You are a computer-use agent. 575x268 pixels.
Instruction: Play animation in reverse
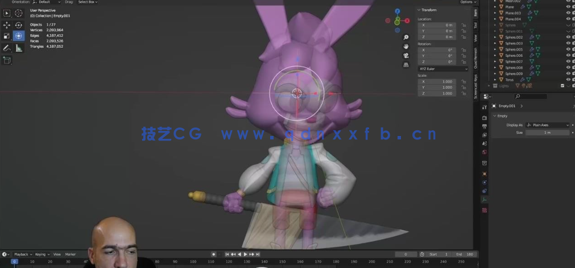click(x=239, y=254)
